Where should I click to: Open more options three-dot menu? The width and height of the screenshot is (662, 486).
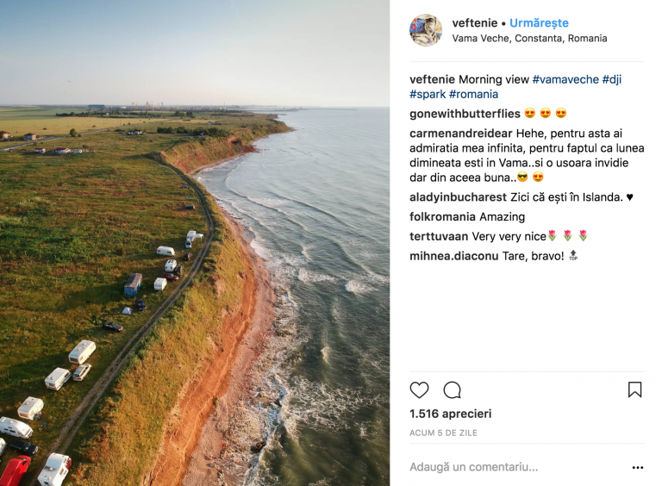point(638,467)
